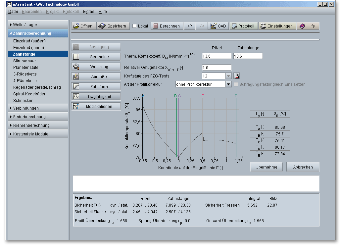This screenshot has width=341, height=245.
Task: Open the Extras menu
Action: (x=88, y=12)
